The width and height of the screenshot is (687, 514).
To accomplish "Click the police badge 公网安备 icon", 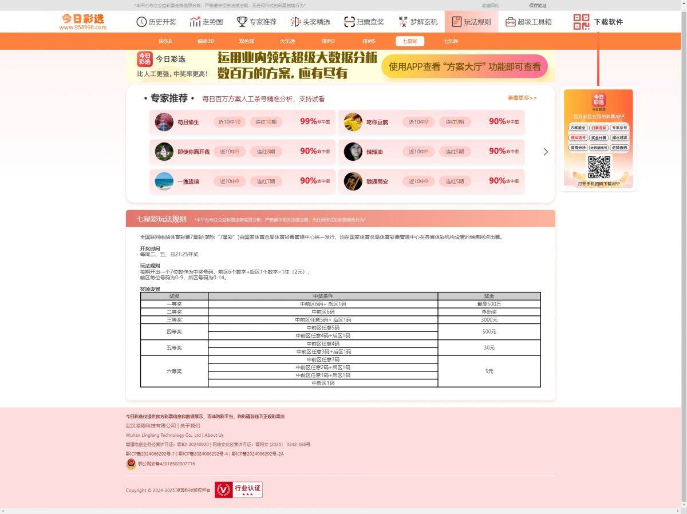I will tap(131, 464).
